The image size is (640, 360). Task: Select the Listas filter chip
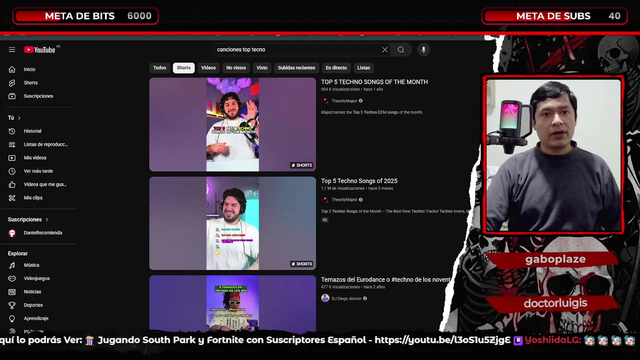coord(363,68)
